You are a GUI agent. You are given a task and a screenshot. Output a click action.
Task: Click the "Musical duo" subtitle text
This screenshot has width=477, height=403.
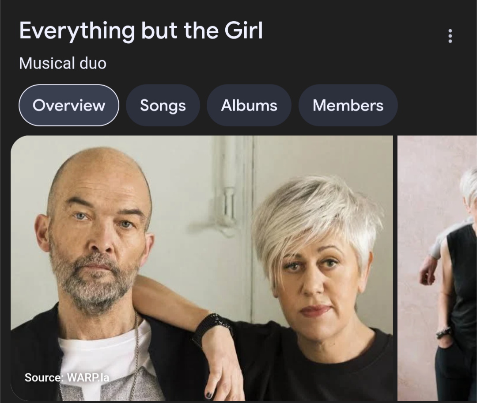coord(63,63)
